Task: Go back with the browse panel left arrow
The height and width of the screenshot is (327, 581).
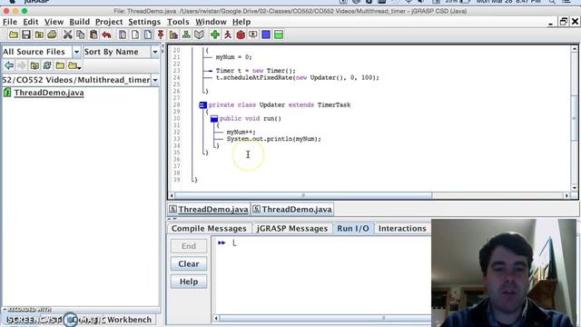Action: click(9, 65)
